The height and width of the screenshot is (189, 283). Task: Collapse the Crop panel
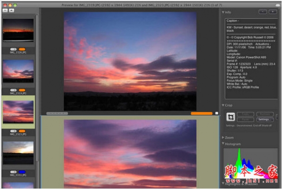click(223, 105)
